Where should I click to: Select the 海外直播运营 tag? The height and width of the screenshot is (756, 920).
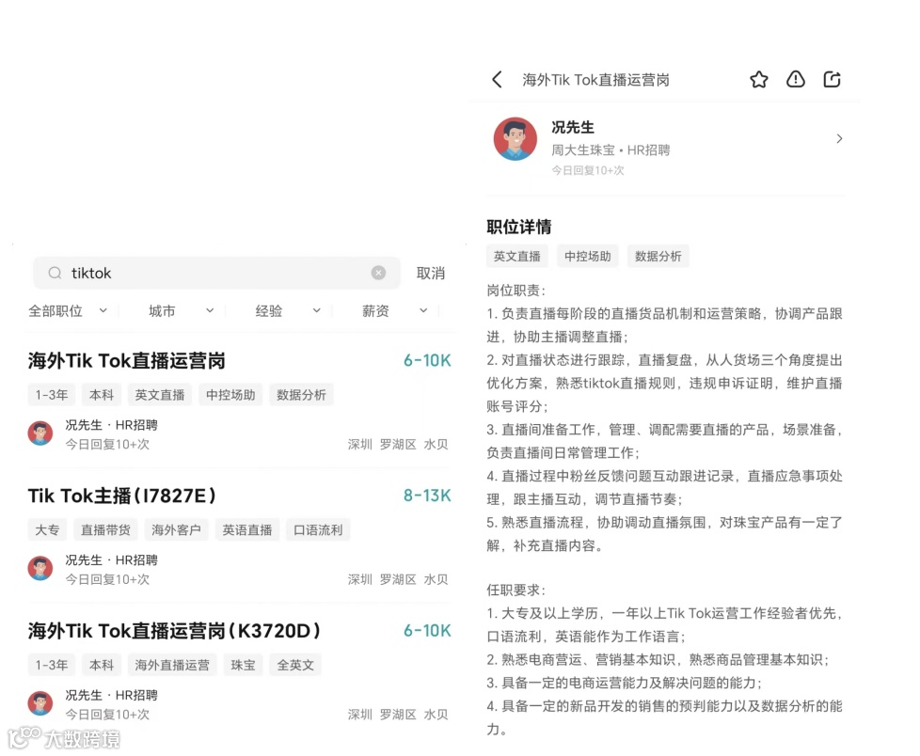[172, 665]
